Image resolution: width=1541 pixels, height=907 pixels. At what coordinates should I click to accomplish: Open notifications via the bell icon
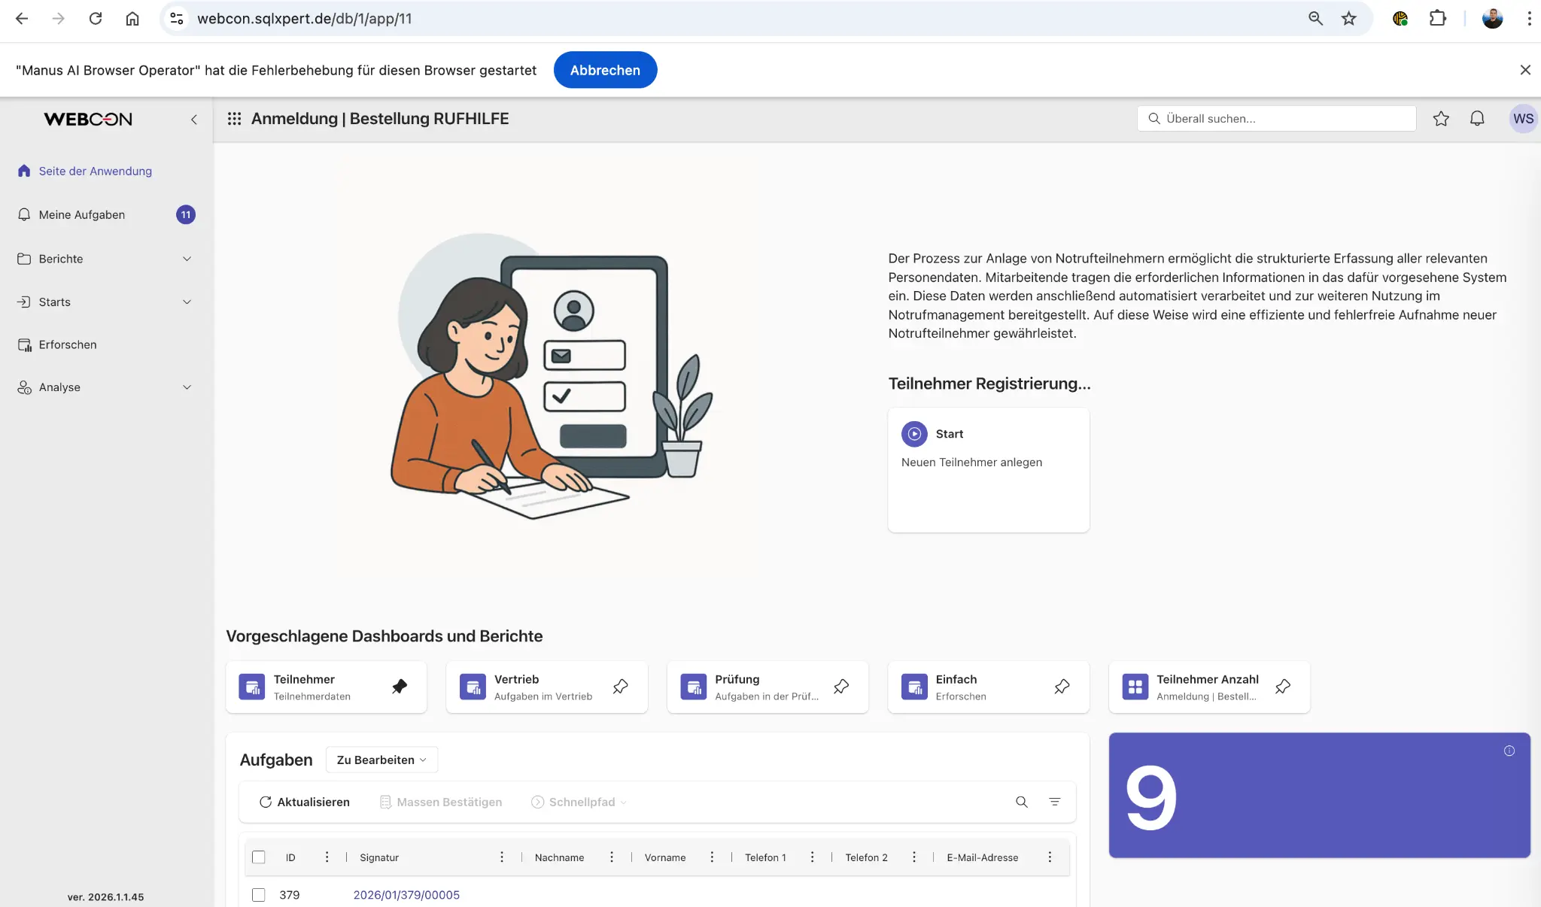coord(1476,118)
